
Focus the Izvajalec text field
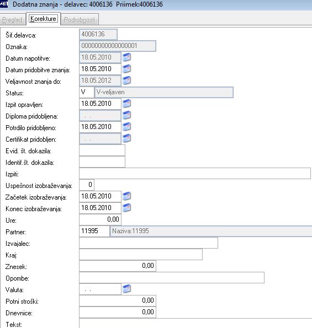coord(149,243)
